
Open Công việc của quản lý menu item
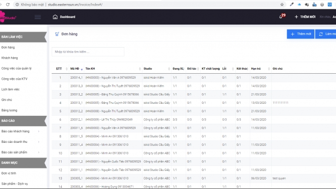point(16,68)
